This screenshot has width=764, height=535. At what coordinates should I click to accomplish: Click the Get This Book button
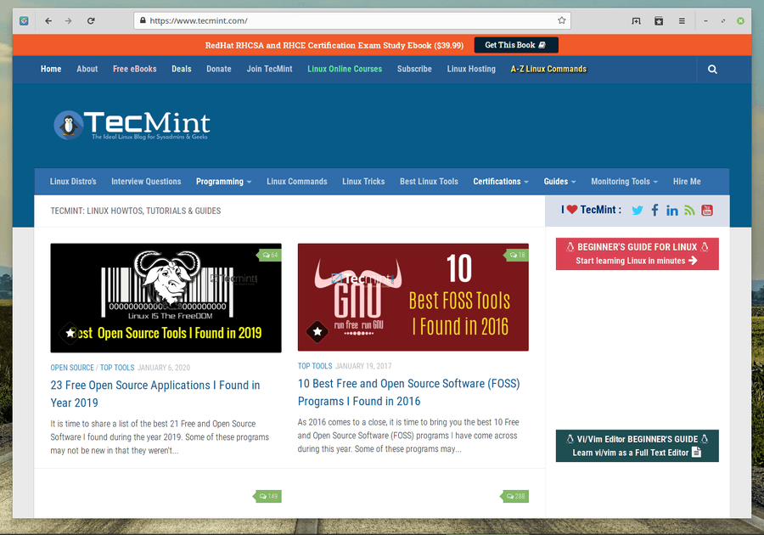click(516, 45)
